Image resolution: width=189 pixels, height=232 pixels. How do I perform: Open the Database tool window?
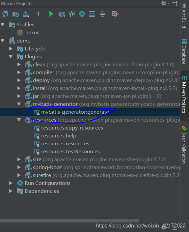click(x=184, y=51)
